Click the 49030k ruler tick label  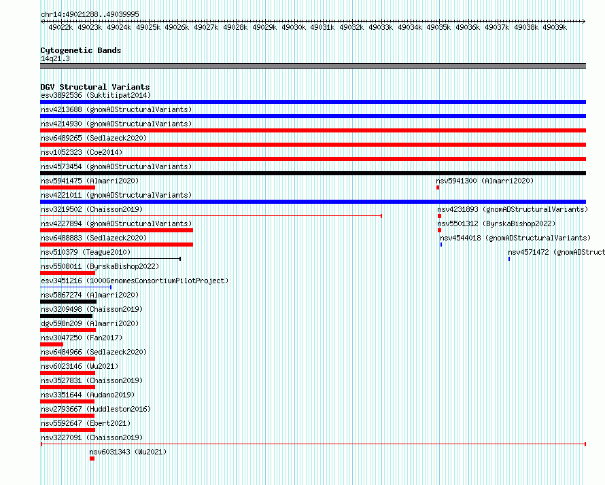tap(294, 27)
